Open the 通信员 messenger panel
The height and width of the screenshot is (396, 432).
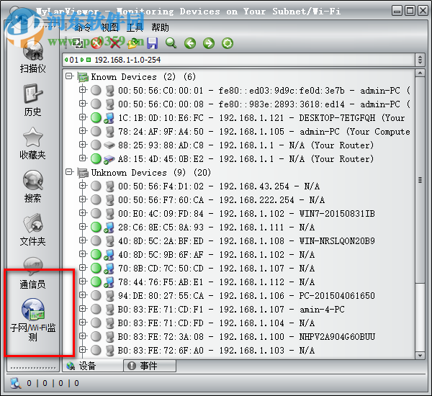coord(33,273)
